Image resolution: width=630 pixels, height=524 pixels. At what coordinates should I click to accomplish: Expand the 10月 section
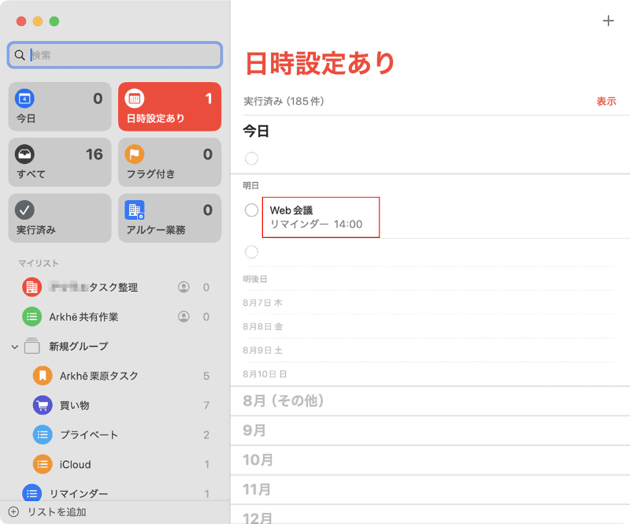coord(430,460)
